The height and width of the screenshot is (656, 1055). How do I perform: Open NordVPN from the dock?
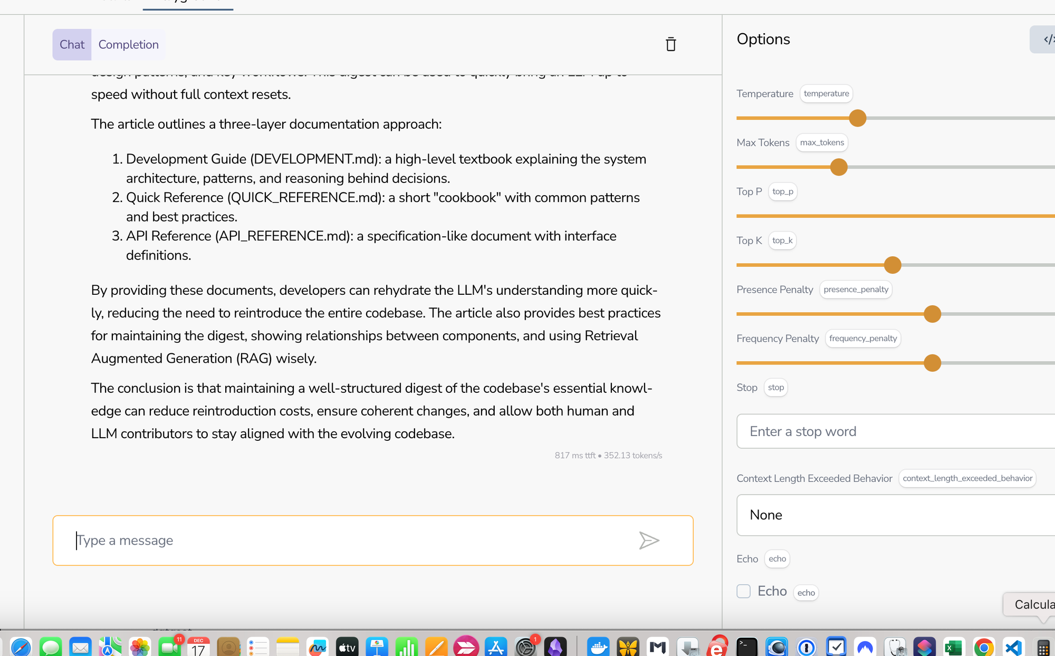click(x=866, y=647)
